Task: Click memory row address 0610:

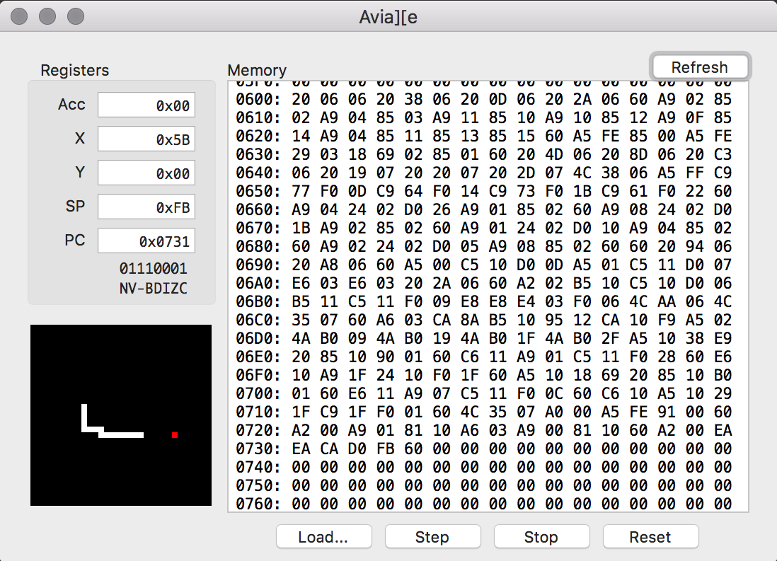Action: [x=258, y=117]
